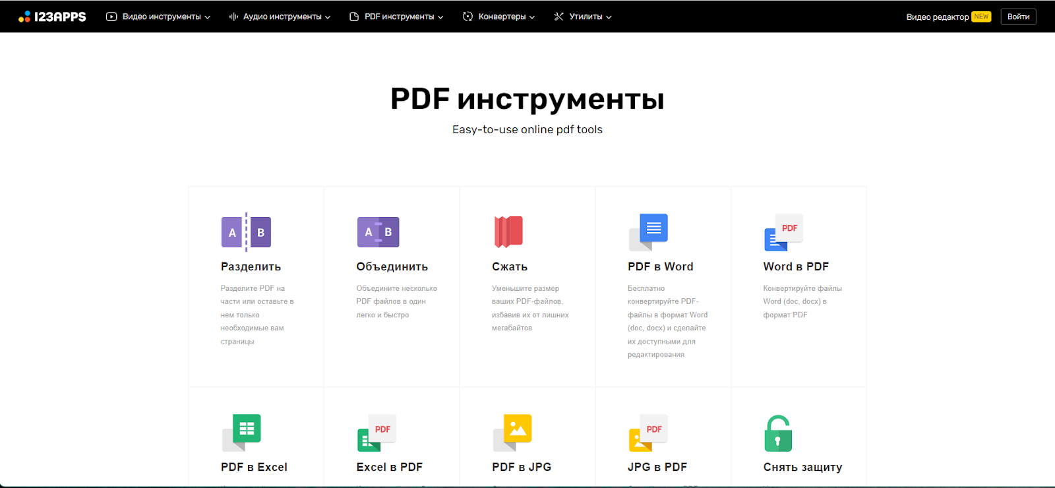Click the description 'Уменьшите размер ваших PDF-файлов'

(x=530, y=308)
